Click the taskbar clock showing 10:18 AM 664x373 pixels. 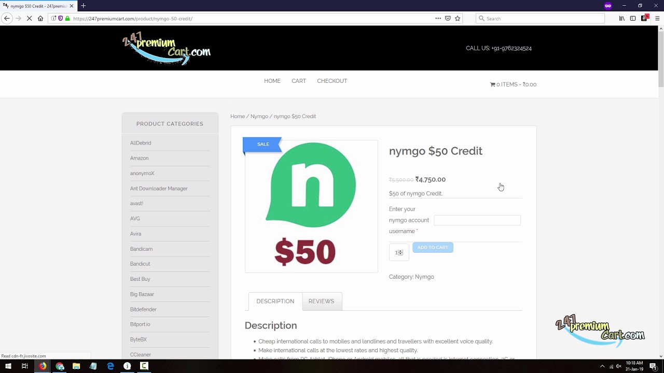(635, 366)
